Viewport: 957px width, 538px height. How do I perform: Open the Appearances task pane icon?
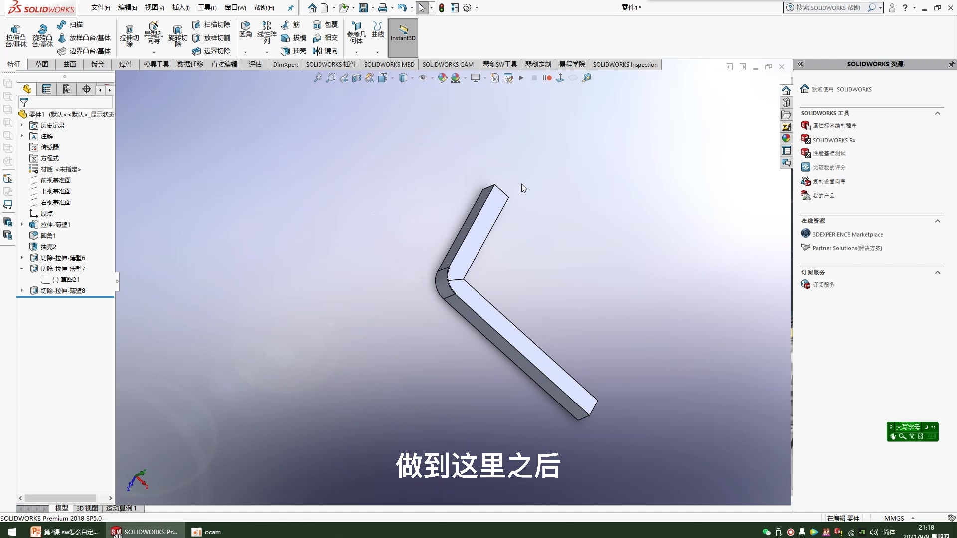pyautogui.click(x=786, y=138)
